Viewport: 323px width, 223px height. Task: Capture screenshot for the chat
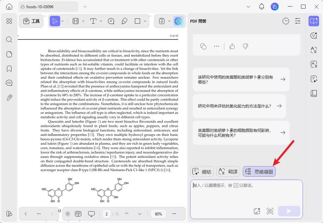click(x=270, y=211)
